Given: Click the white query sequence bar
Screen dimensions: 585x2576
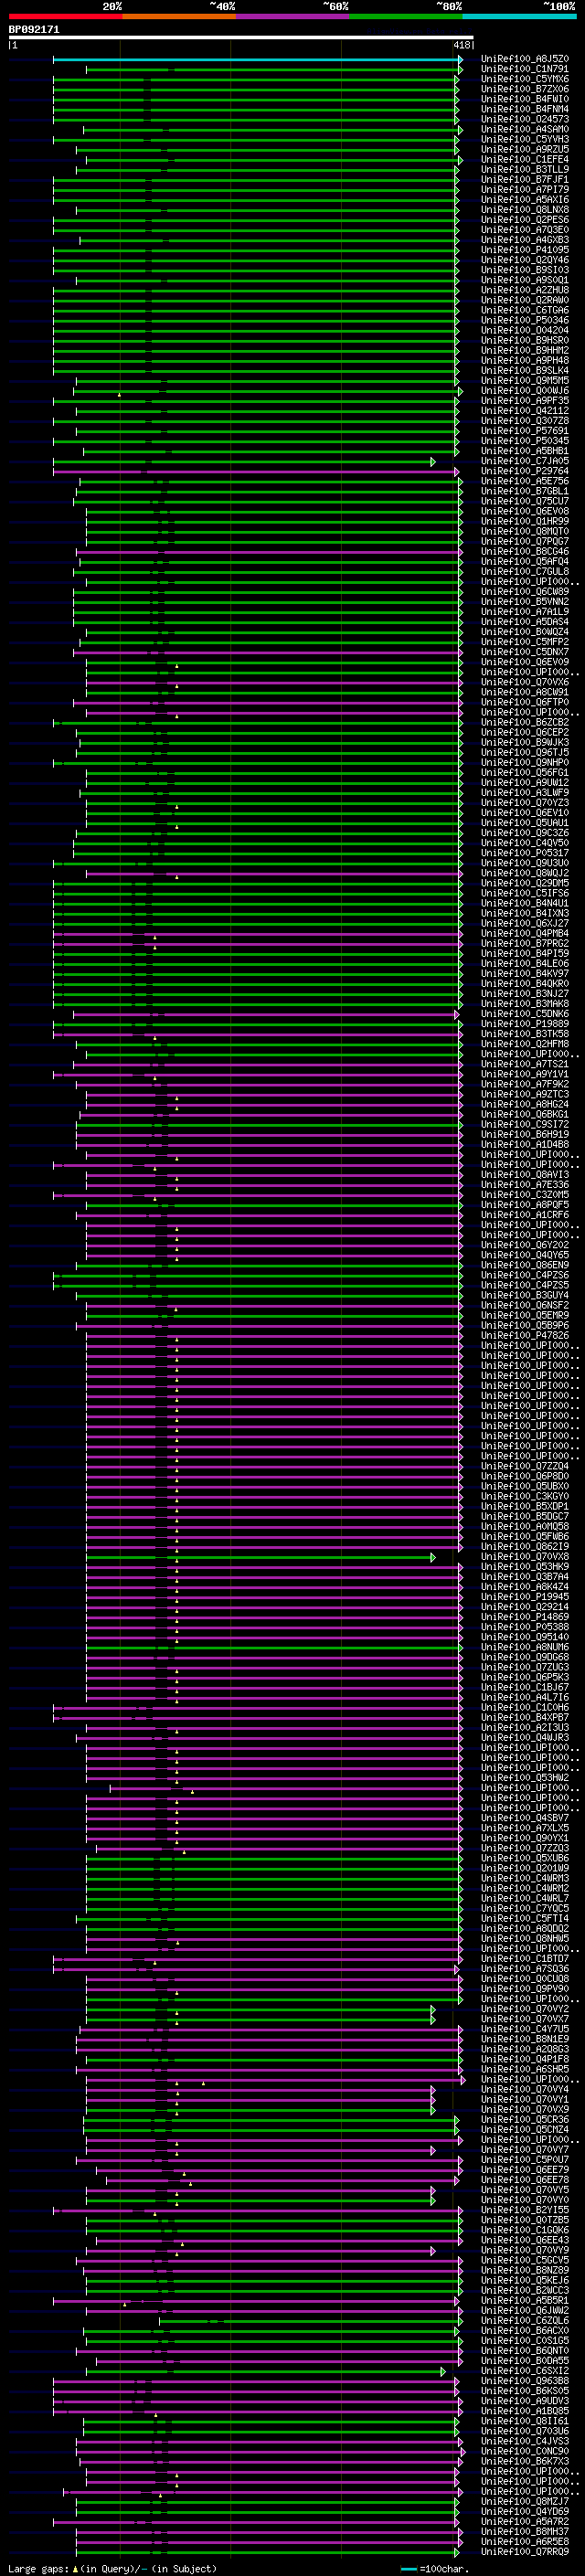Looking at the screenshot, I should tap(241, 38).
